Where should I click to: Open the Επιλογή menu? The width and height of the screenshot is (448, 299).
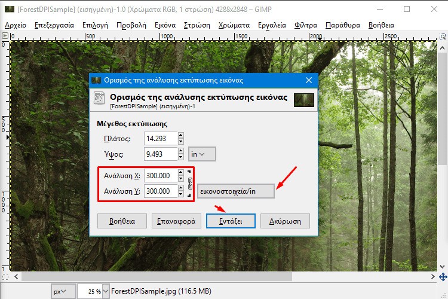95,25
